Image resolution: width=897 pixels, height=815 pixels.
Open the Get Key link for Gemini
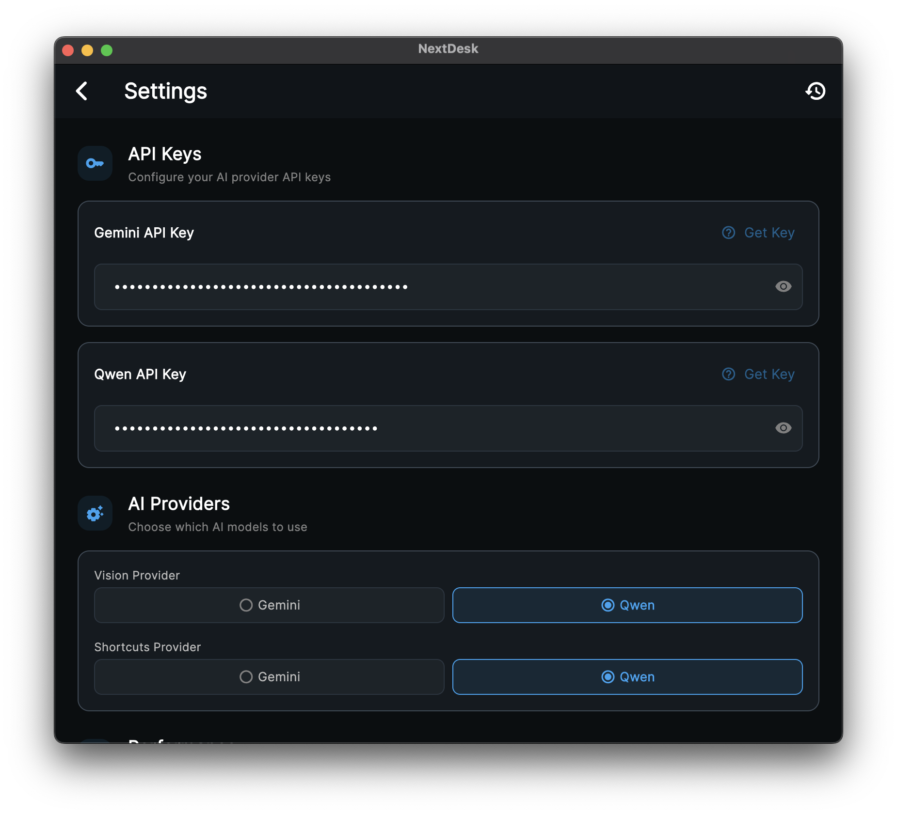pos(769,233)
